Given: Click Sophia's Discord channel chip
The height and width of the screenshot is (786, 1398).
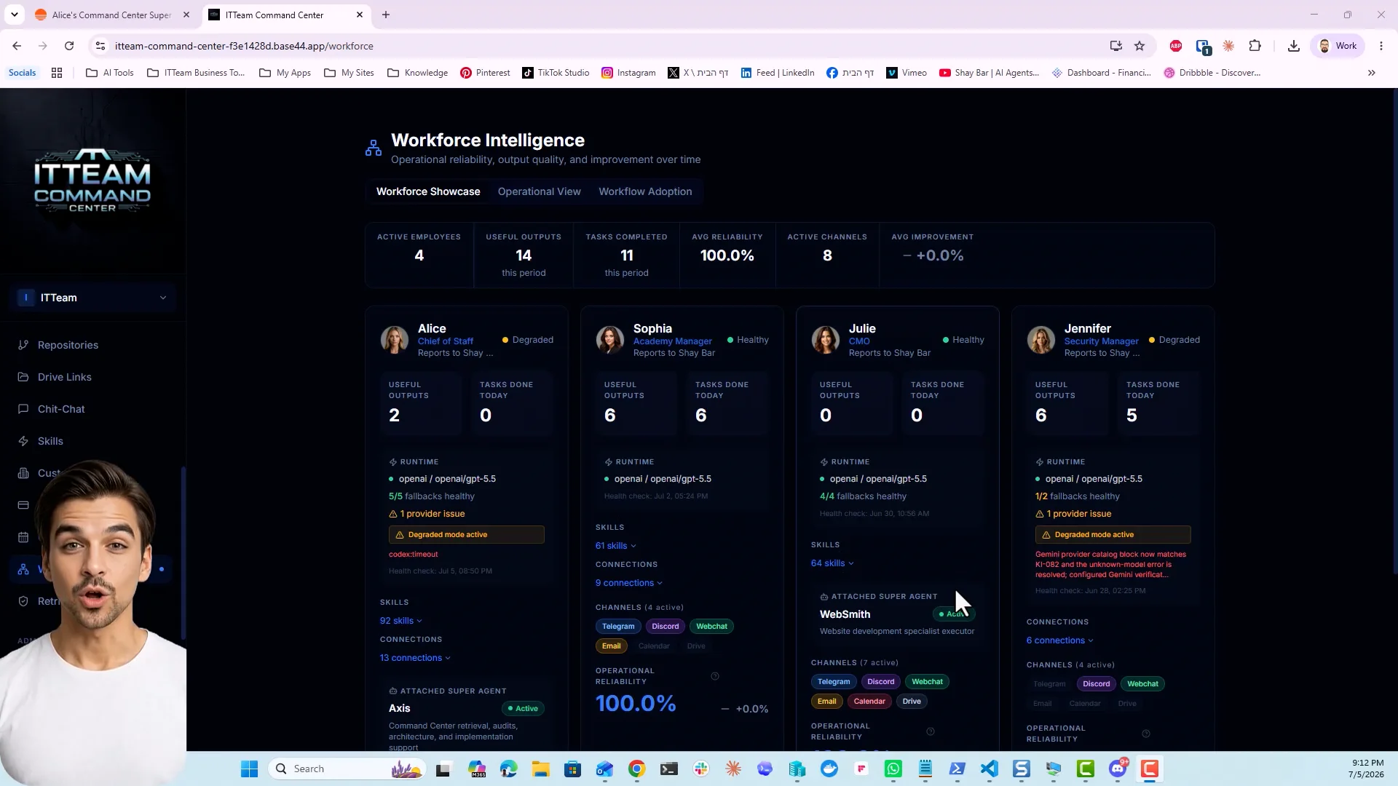Looking at the screenshot, I should click(666, 627).
